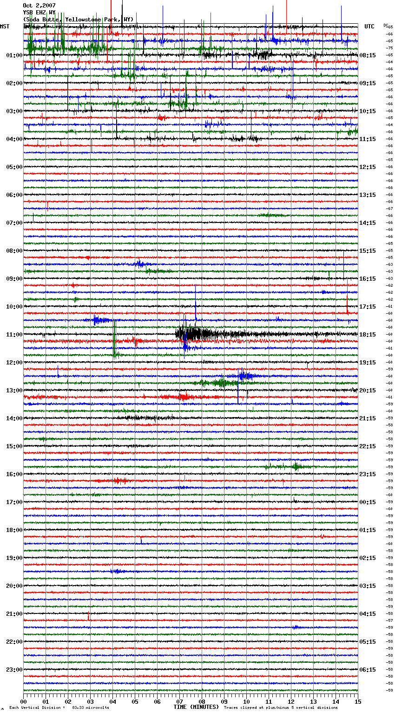
Task: Select the 14:00 MST time label
Action: tap(14, 418)
